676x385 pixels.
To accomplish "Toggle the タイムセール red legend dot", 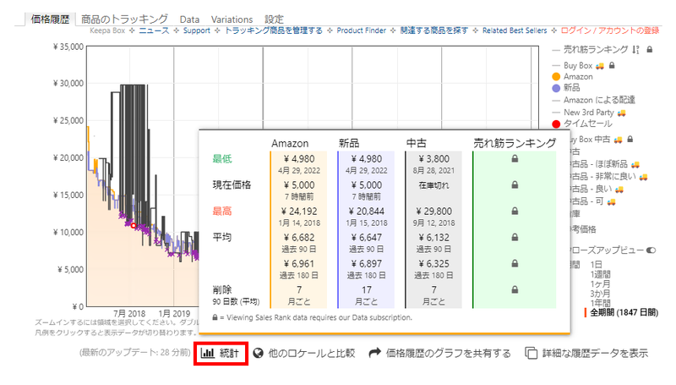I will point(556,124).
